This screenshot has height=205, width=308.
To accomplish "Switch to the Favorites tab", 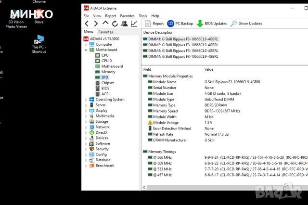I will (x=105, y=32).
